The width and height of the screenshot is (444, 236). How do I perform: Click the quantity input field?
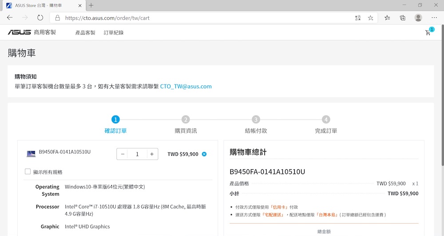[x=137, y=154]
